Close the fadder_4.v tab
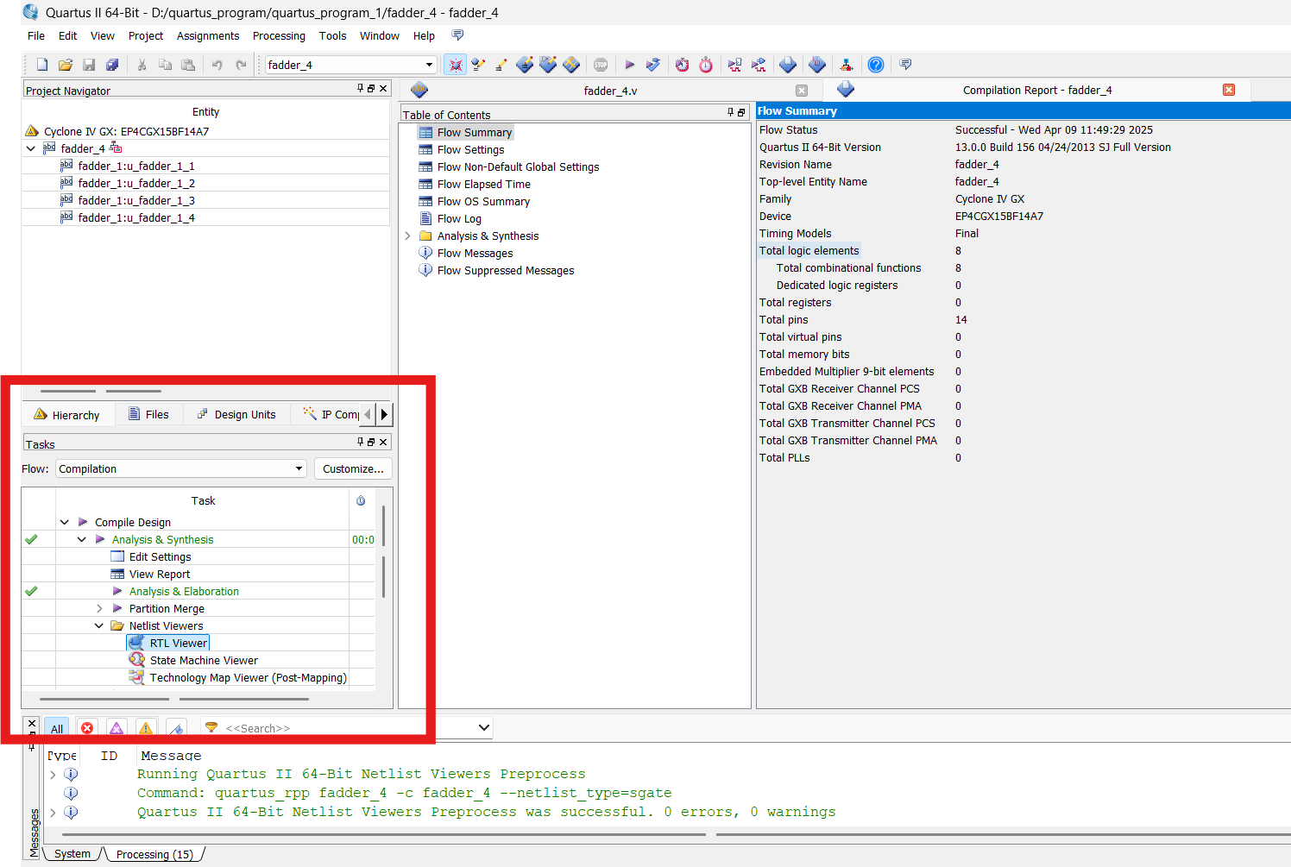Viewport: 1291px width, 867px height. [x=802, y=90]
